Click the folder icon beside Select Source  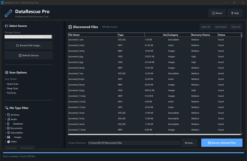click(x=7, y=26)
